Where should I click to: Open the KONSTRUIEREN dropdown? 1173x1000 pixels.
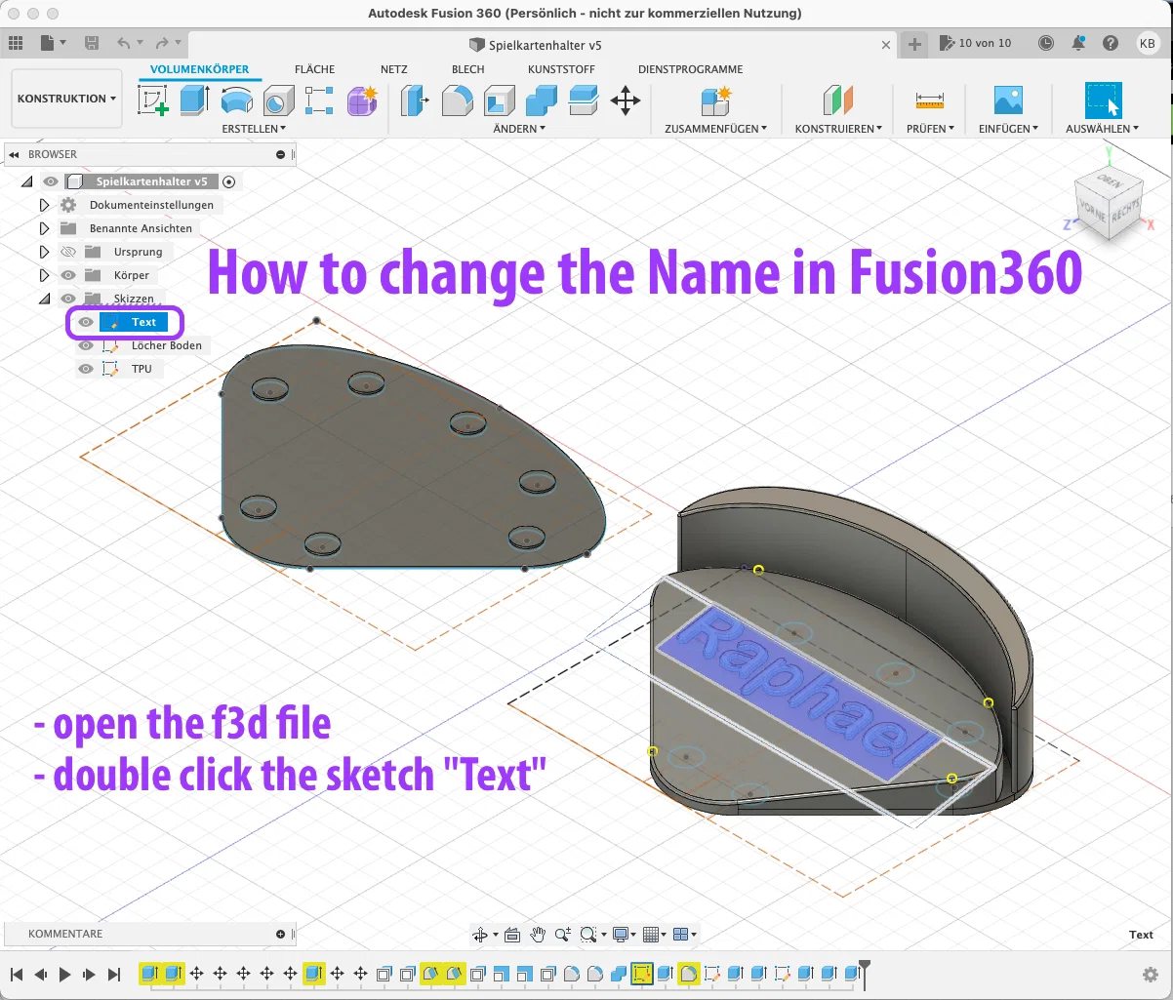(838, 129)
